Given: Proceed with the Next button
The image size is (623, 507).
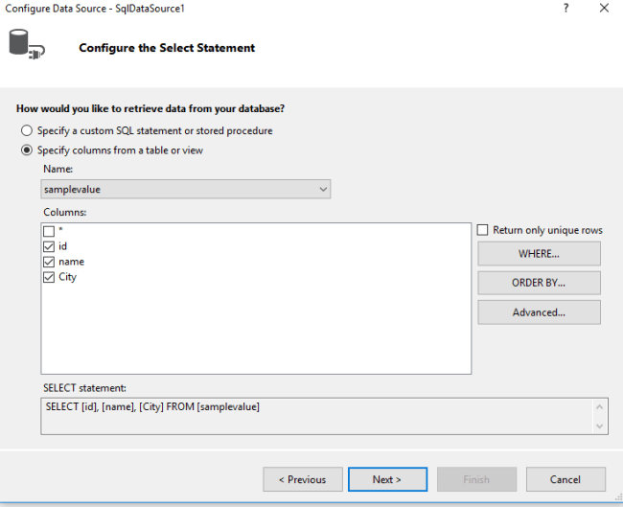Looking at the screenshot, I should [387, 479].
